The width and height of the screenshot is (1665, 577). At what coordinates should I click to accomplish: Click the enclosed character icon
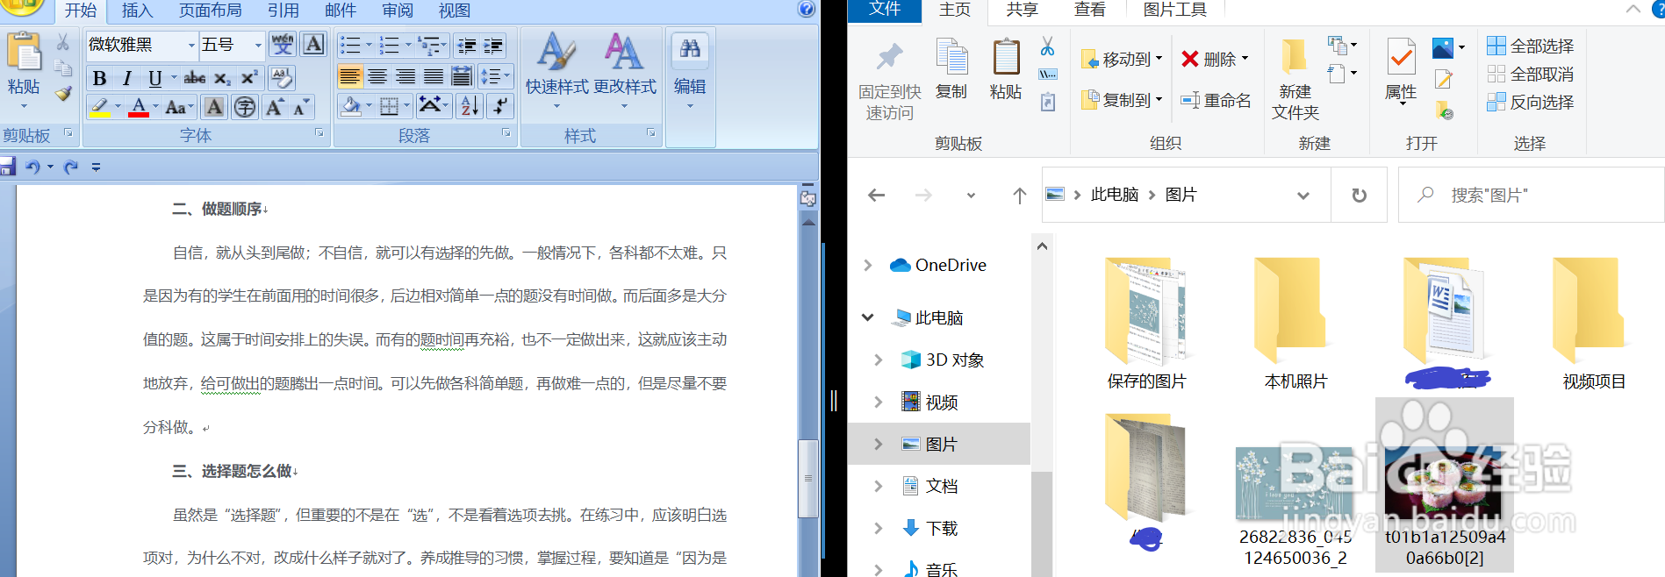(245, 107)
